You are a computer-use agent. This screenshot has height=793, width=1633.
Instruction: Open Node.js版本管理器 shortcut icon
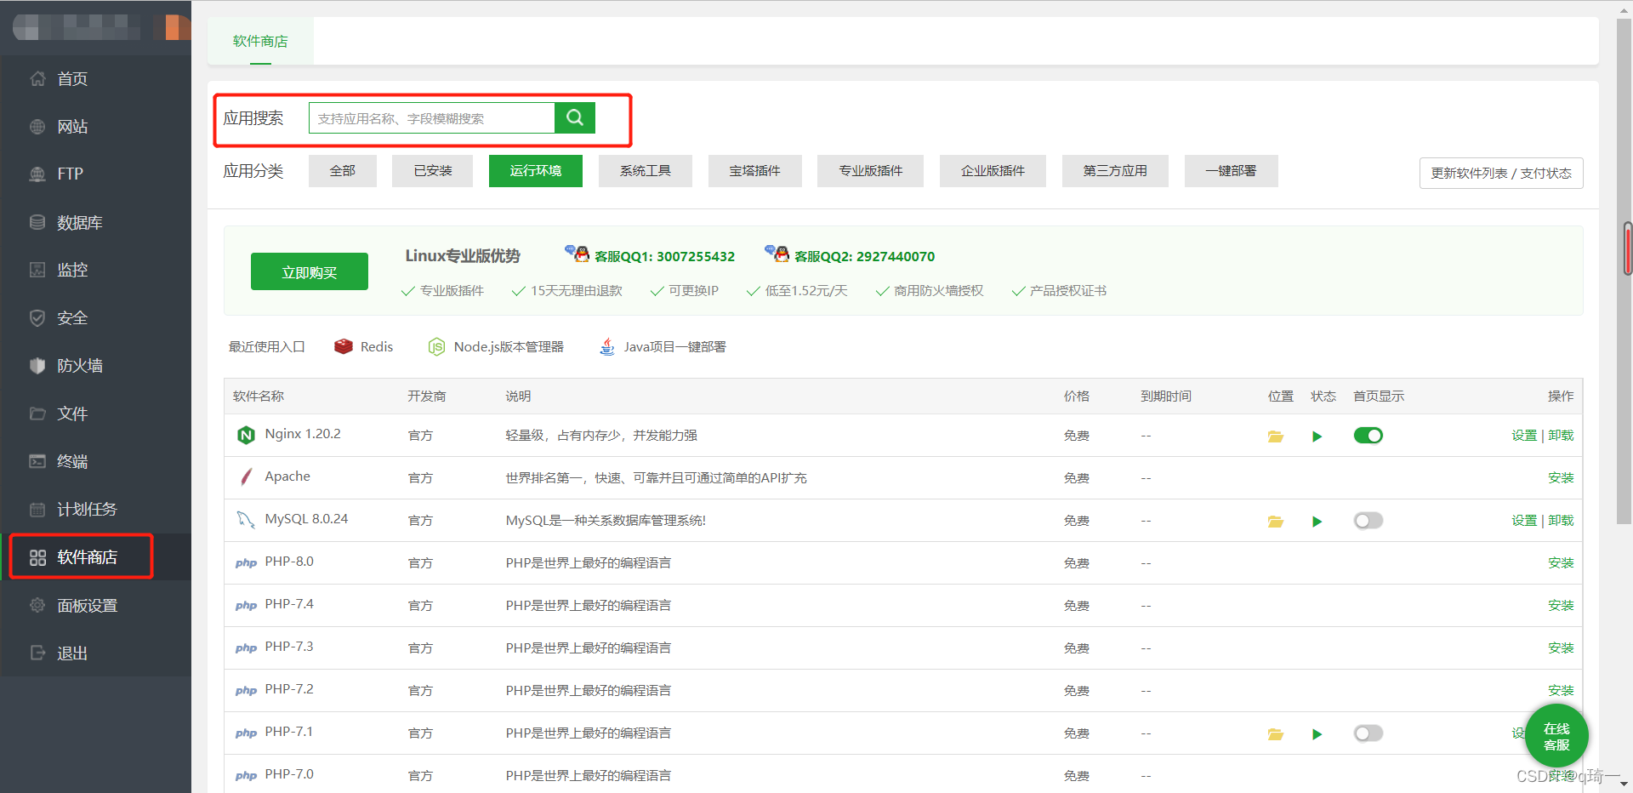tap(436, 346)
